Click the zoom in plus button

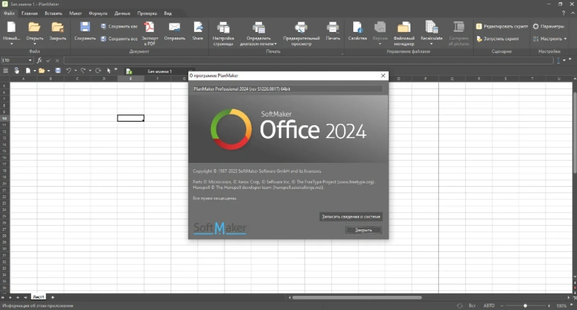(549, 306)
